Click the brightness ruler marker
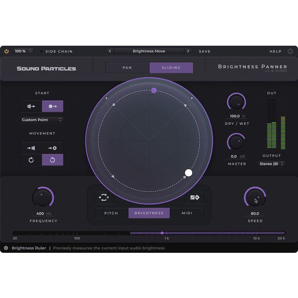Image resolution: width=298 pixels, height=298 pixels. click(162, 233)
